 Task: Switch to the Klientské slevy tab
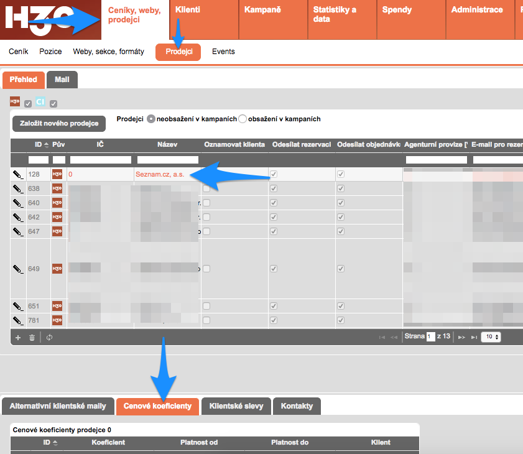point(236,406)
